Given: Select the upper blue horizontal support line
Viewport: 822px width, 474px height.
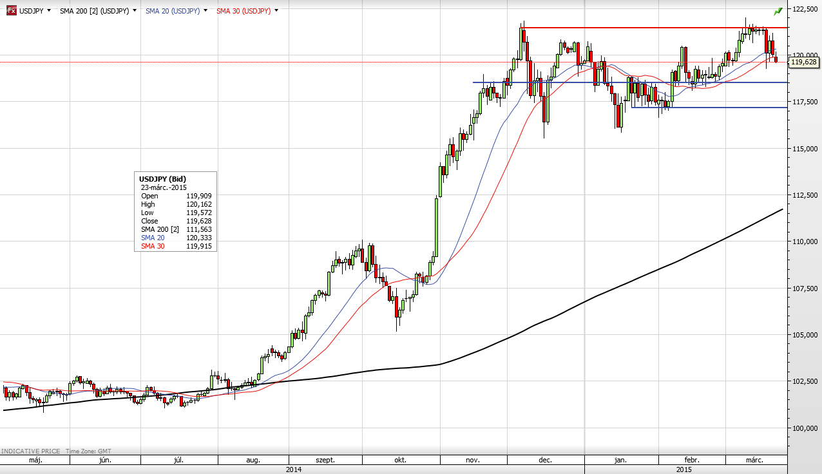Looking at the screenshot, I should 630,82.
